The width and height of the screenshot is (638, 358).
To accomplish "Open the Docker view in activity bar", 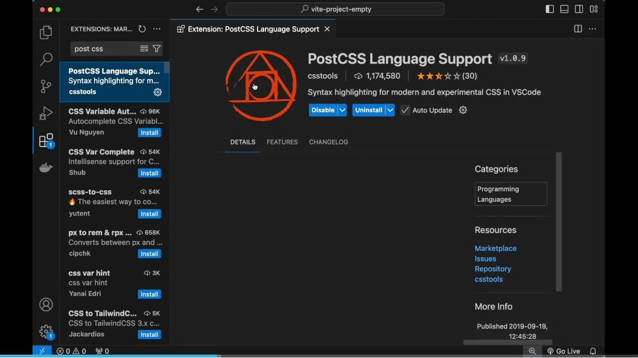I will pyautogui.click(x=46, y=167).
